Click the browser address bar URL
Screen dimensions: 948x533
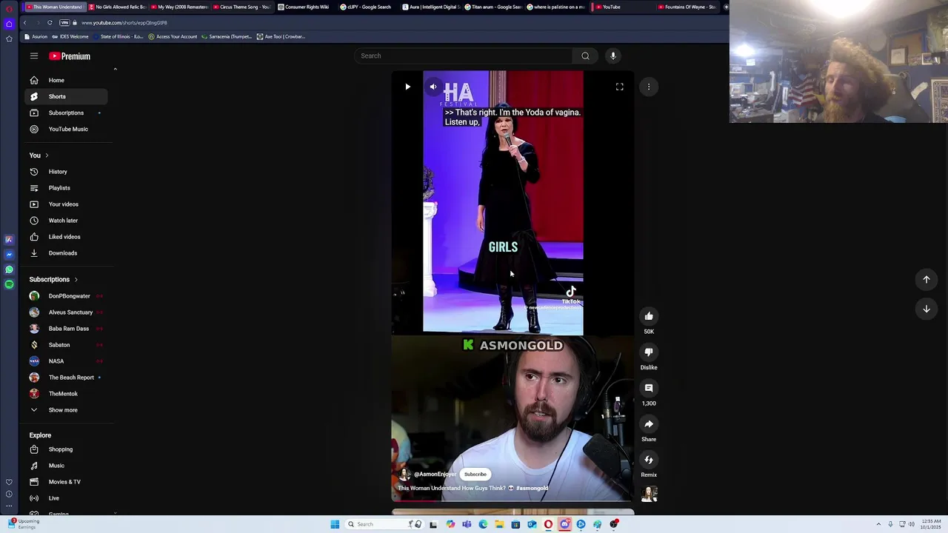124,23
